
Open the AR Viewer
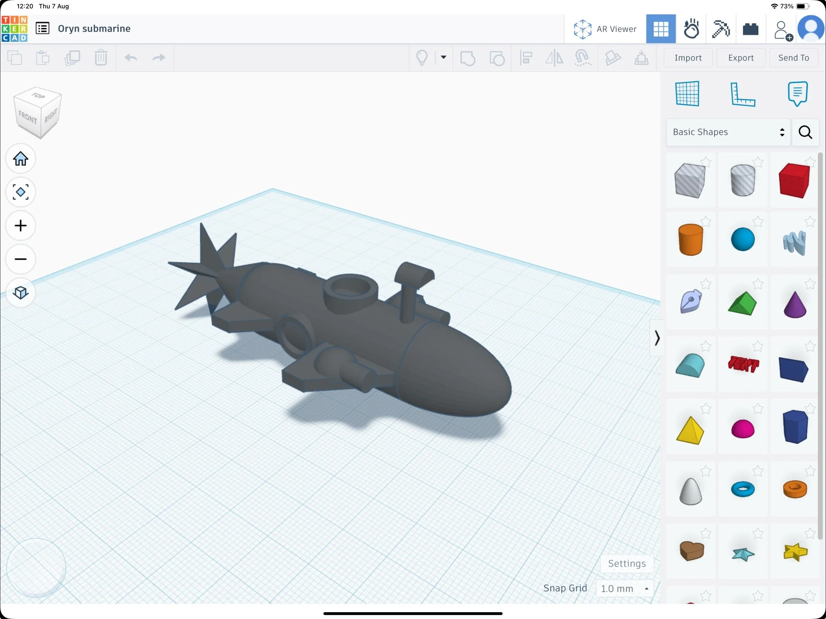(x=605, y=29)
